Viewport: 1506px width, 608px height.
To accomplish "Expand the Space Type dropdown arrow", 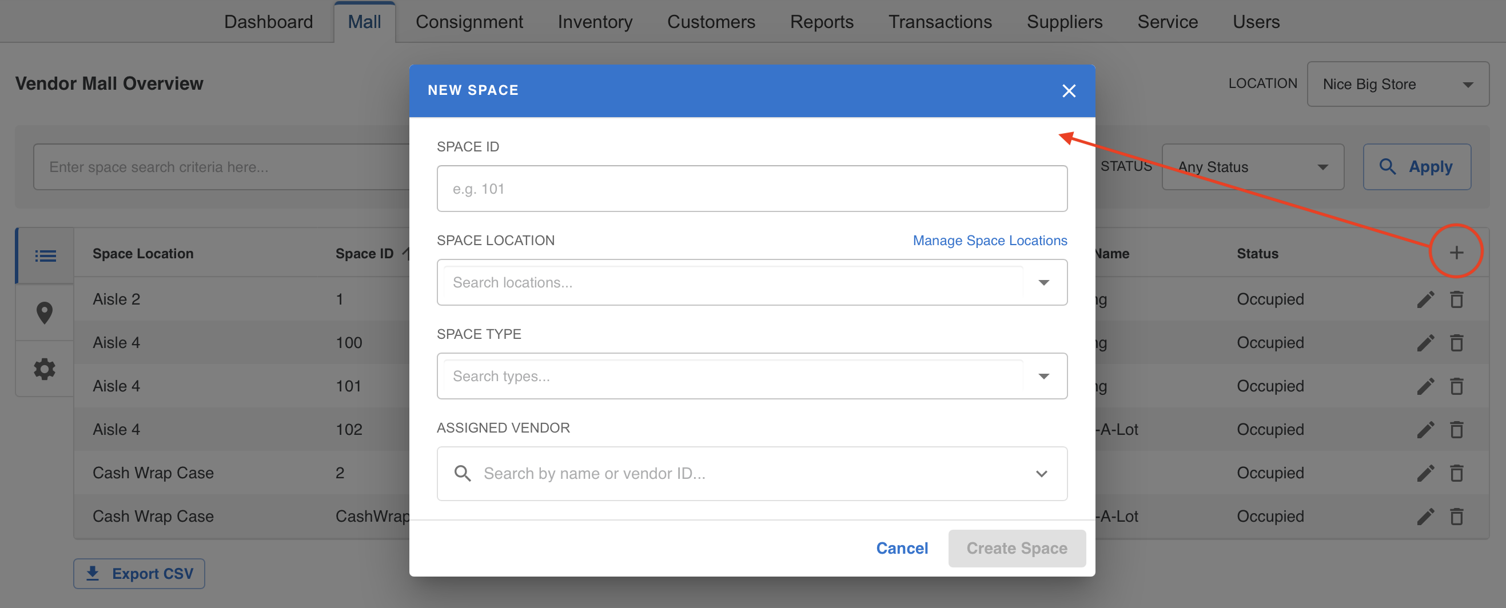I will (1043, 376).
